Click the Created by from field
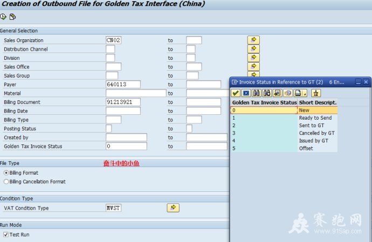 [126, 137]
